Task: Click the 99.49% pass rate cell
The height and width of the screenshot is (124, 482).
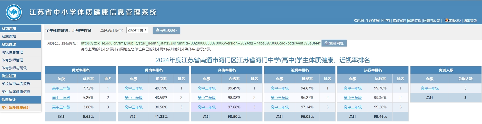Action: tap(234, 88)
